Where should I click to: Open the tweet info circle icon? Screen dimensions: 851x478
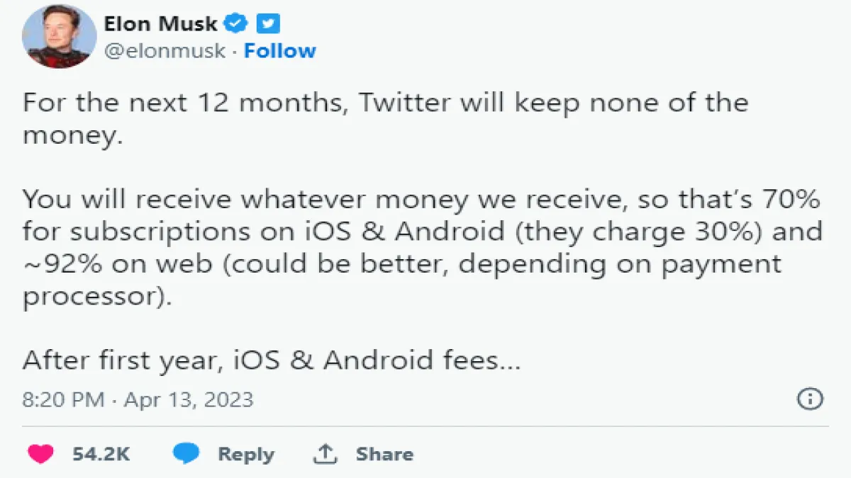coord(810,399)
